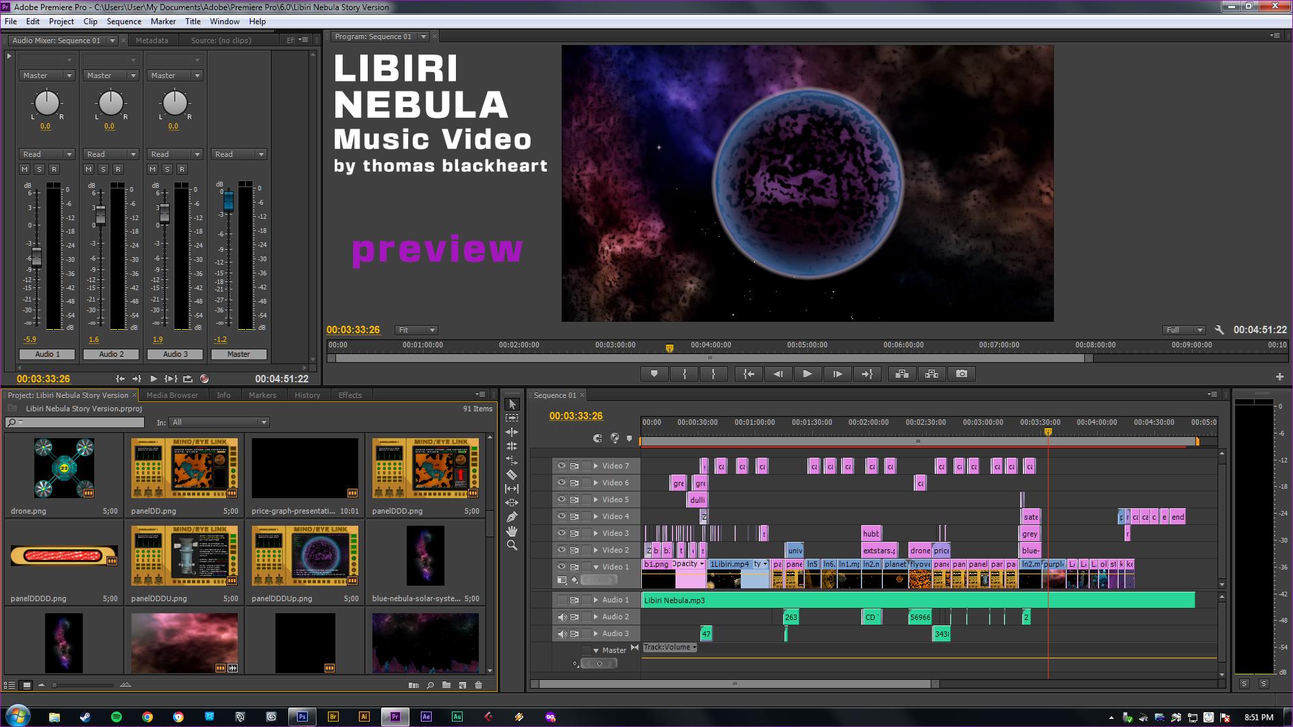
Task: Select the Pen tool
Action: pyautogui.click(x=512, y=517)
